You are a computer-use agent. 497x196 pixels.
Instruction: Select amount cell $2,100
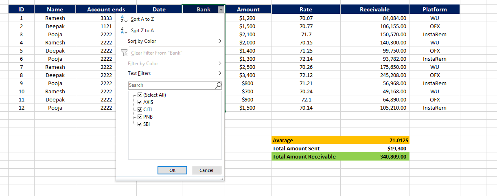248,34
